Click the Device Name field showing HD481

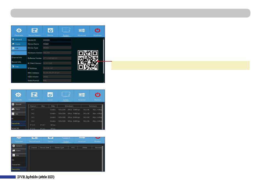coord(57,44)
